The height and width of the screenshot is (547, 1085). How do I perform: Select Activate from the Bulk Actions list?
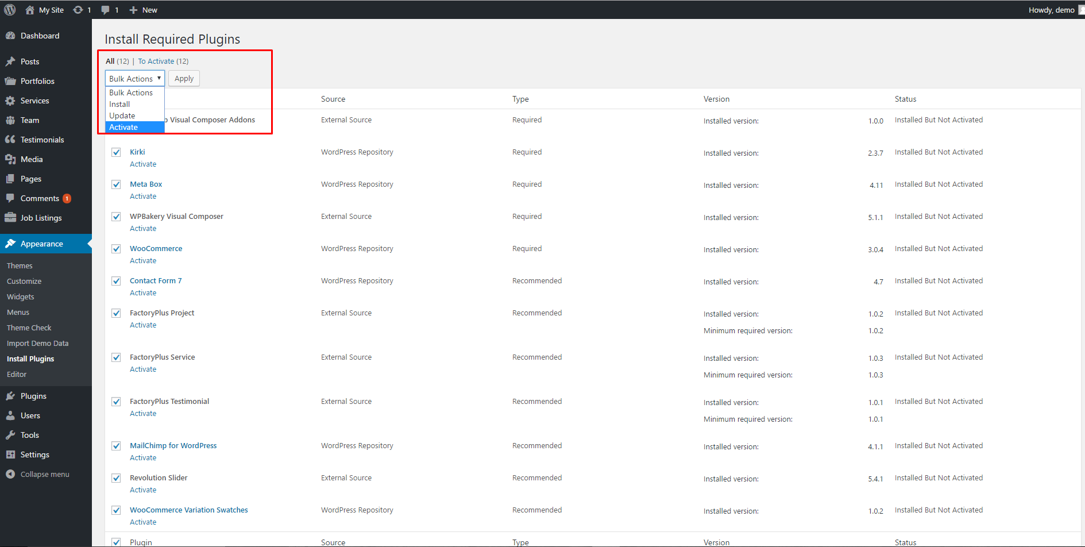pyautogui.click(x=123, y=127)
